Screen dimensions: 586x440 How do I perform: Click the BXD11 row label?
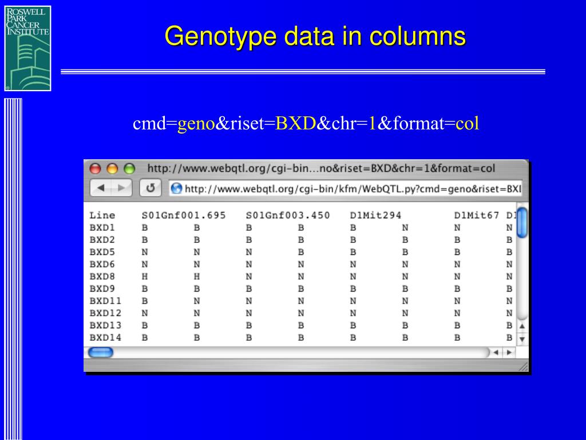105,301
